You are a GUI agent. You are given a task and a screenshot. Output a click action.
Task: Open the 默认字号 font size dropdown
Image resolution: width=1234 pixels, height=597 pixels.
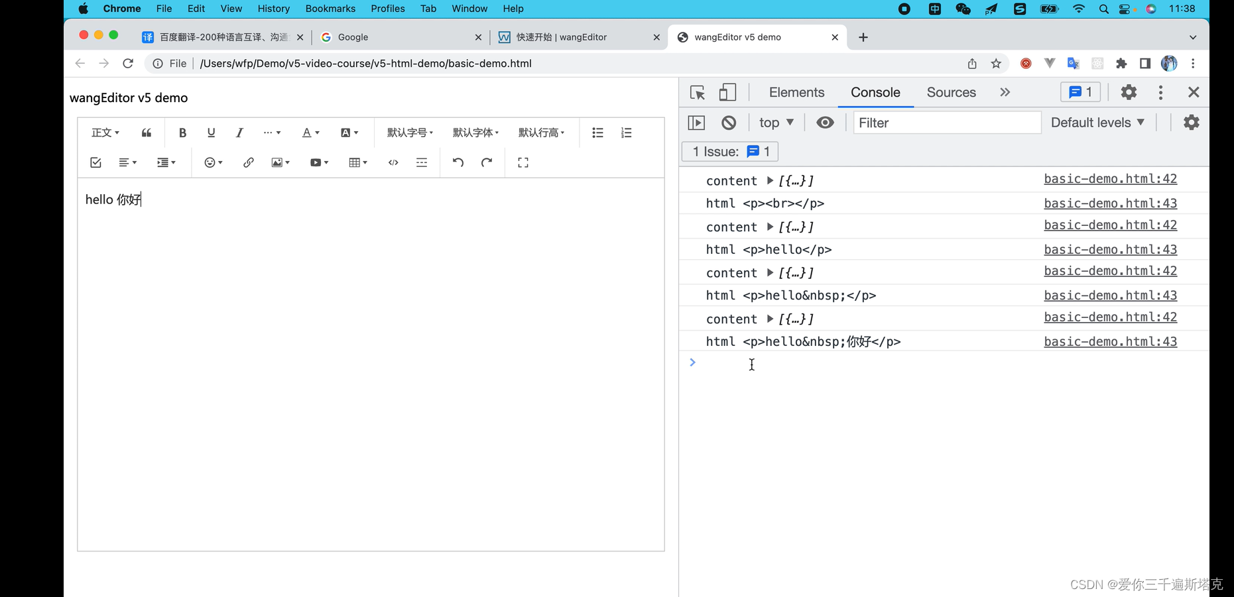pos(410,133)
